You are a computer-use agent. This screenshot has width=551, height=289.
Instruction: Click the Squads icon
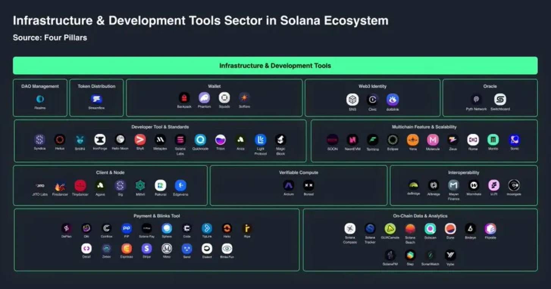[224, 98]
